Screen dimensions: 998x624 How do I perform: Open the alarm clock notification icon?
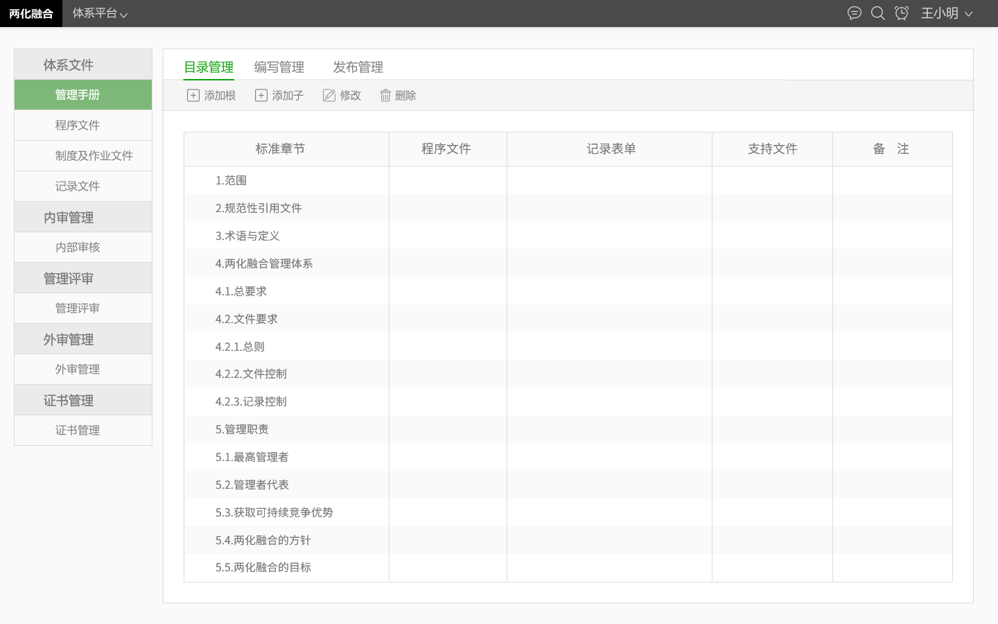click(x=902, y=13)
